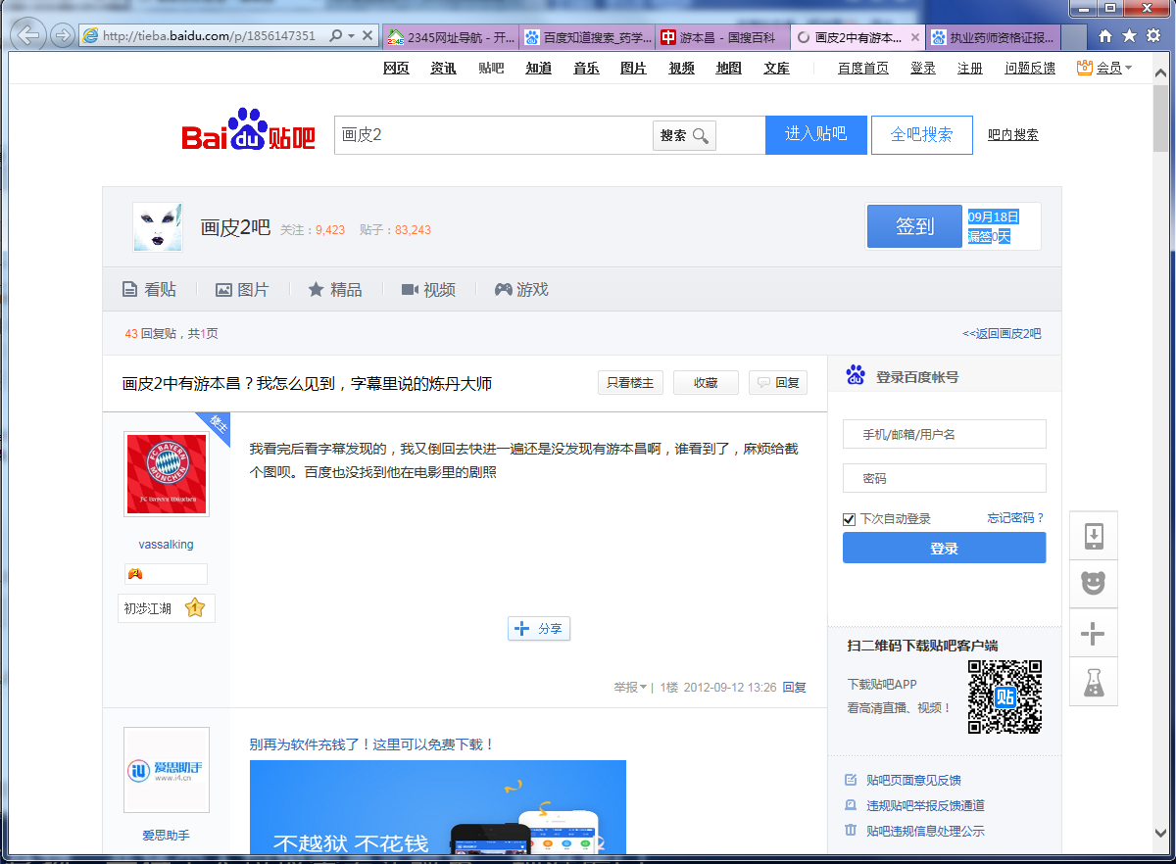Go back with the browser back arrow
1176x864 pixels.
point(29,35)
